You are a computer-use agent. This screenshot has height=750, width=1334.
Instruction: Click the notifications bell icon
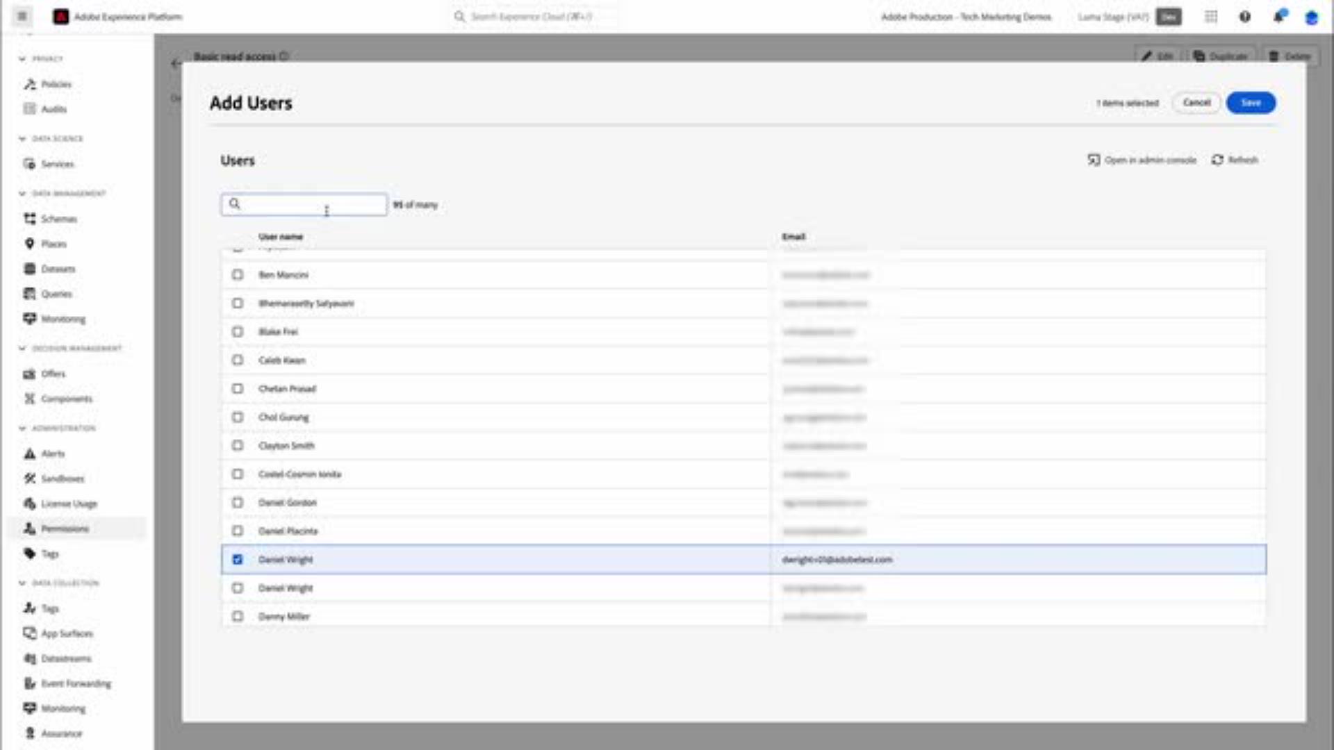(x=1278, y=17)
